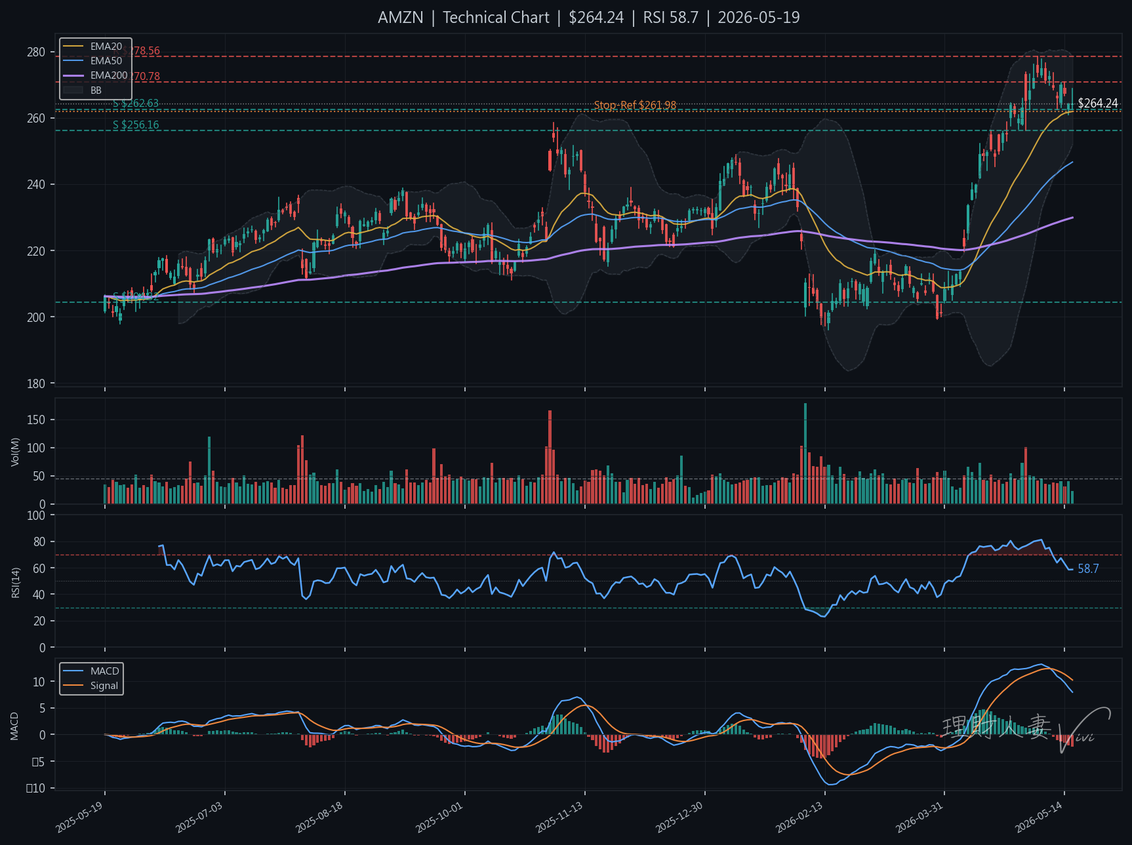Click the MACD legend entry
1132x845 pixels.
91,671
